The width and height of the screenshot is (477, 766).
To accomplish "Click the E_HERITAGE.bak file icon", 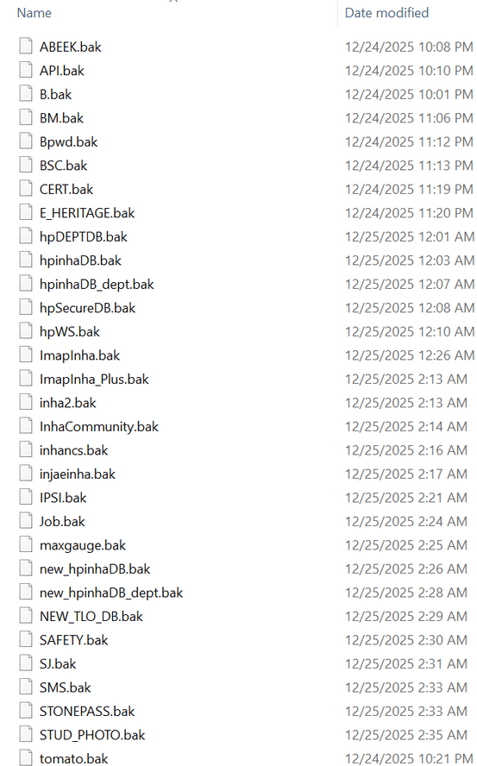I will (x=26, y=212).
